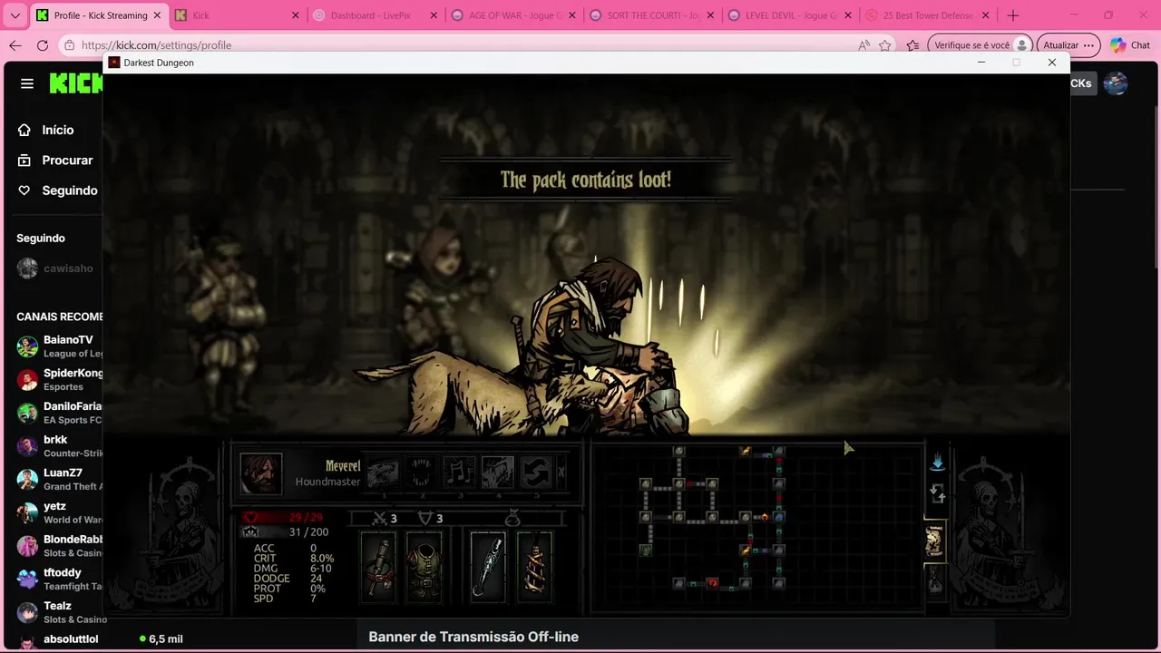1161x653 pixels.
Task: Click the blue downward arrow icon
Action: (x=937, y=462)
